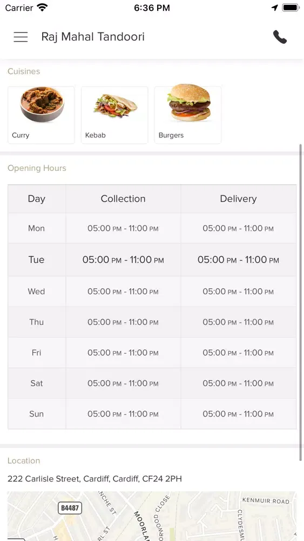Screen dimensions: 304x541
Task: Click the Raj Mahal Tandoori title
Action: click(x=93, y=37)
